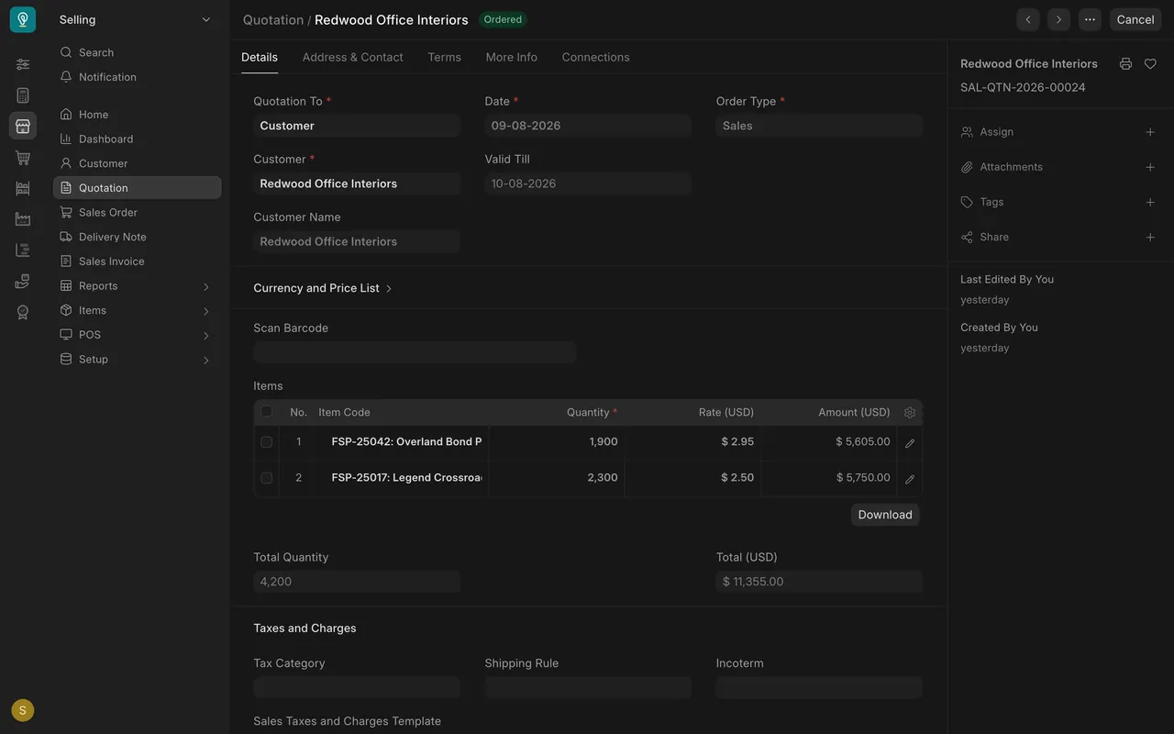Screen dimensions: 1174x734
Task: Expand the Items sidebar group
Action: [137, 310]
